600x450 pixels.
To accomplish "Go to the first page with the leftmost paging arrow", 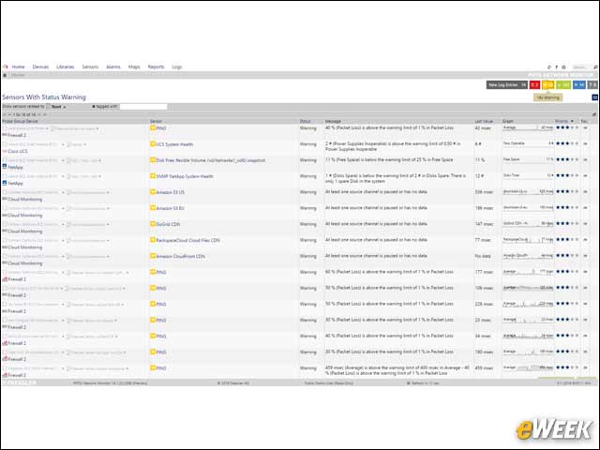I will [x=5, y=114].
